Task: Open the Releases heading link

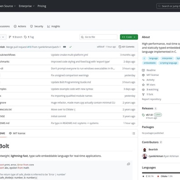Action: [x=147, y=109]
